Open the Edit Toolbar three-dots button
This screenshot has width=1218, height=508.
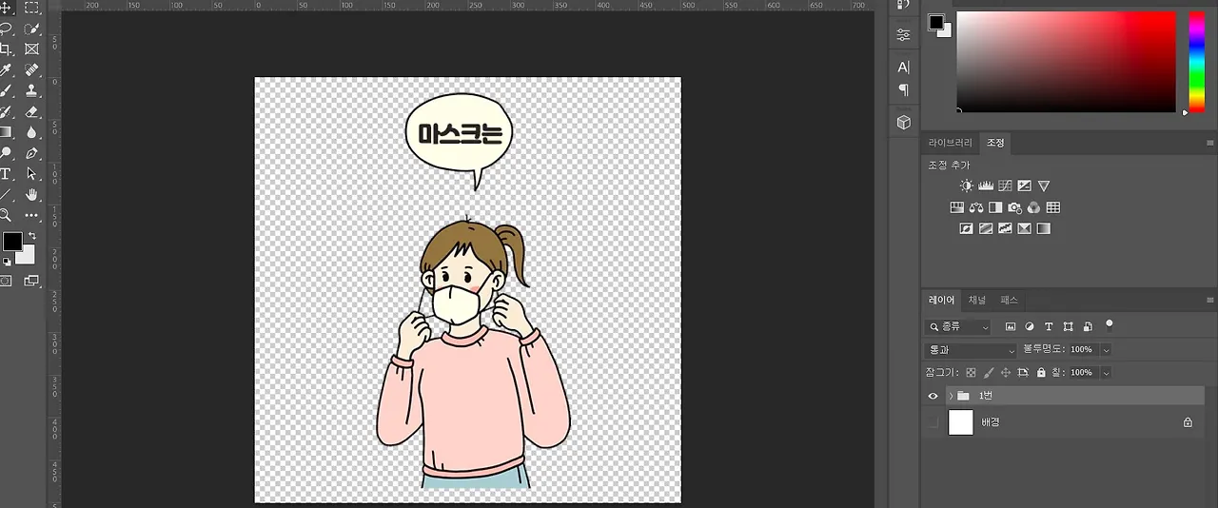[32, 216]
